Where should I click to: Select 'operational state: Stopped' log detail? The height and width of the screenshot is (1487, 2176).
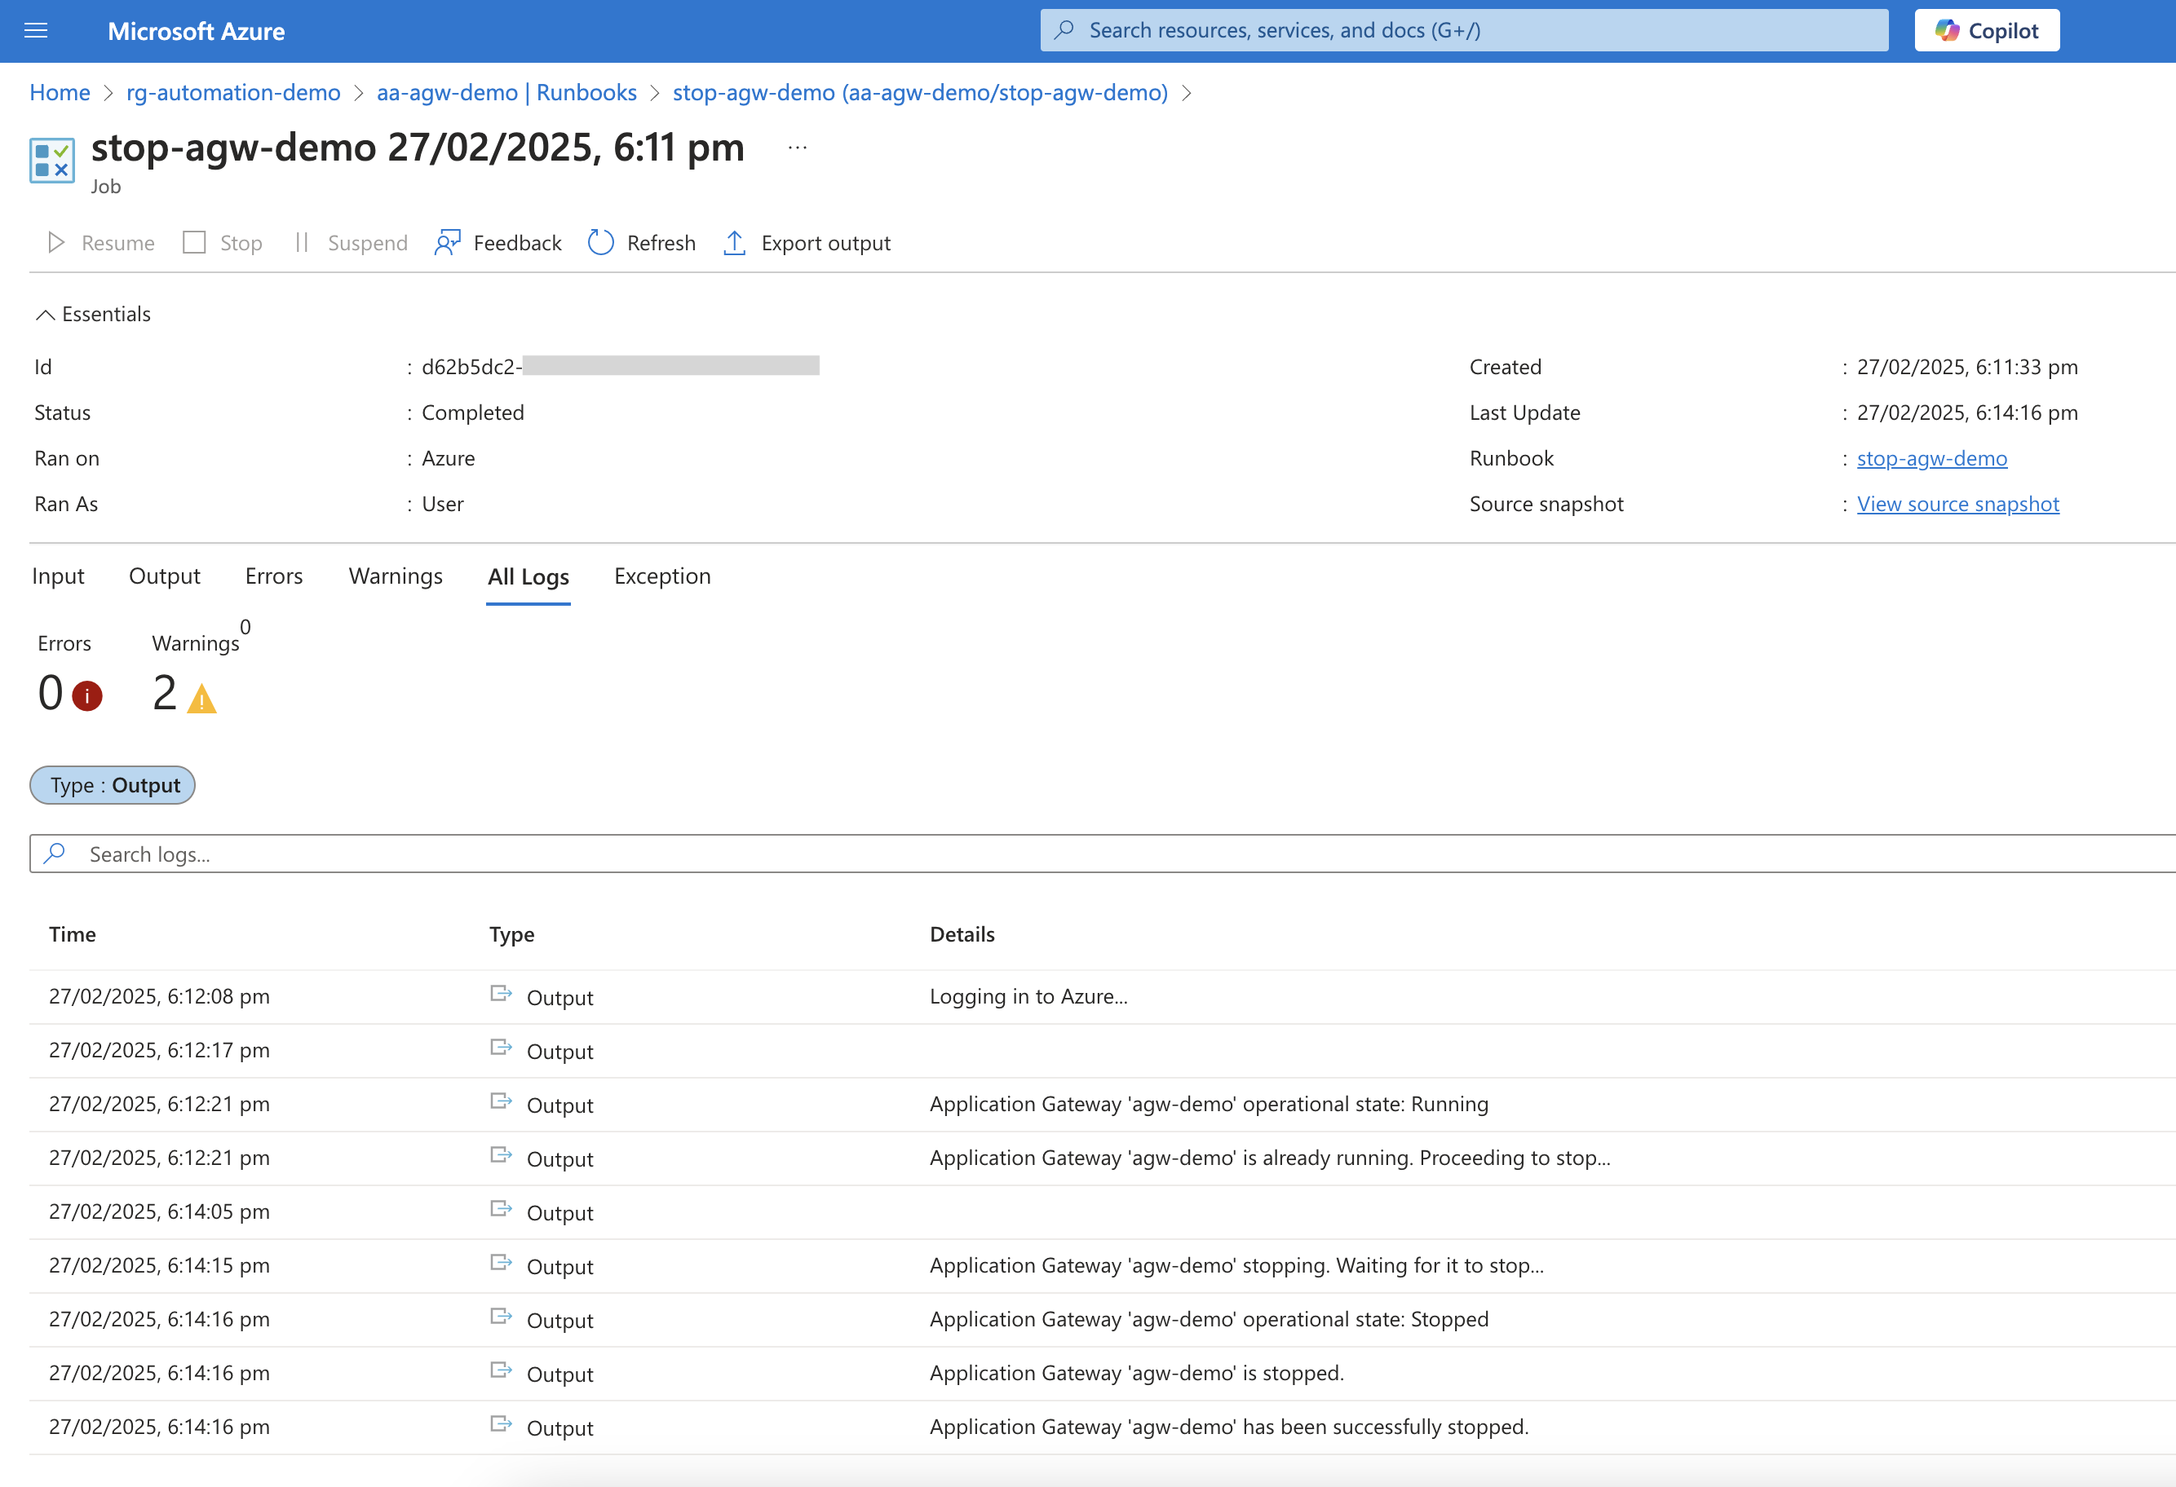1209,1320
